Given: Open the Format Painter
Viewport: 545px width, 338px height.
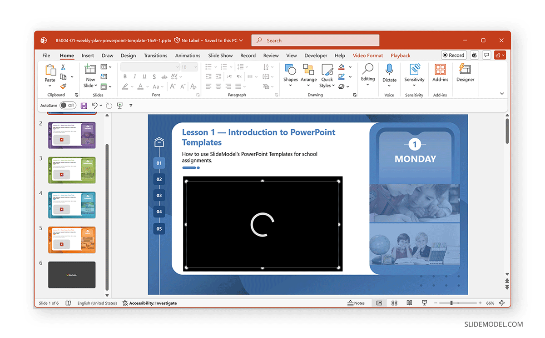Looking at the screenshot, I should tap(63, 86).
